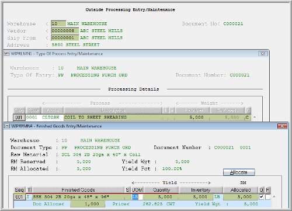Click the UOM column header
This screenshot has height=211, width=292.
pos(137,190)
